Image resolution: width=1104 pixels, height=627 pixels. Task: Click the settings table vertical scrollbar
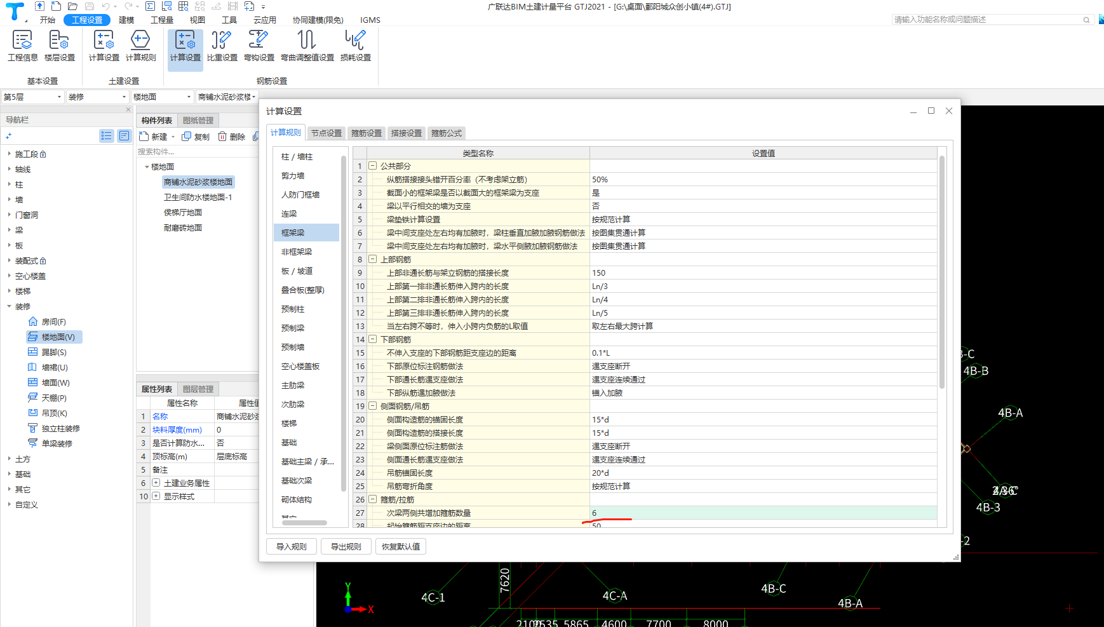(942, 272)
